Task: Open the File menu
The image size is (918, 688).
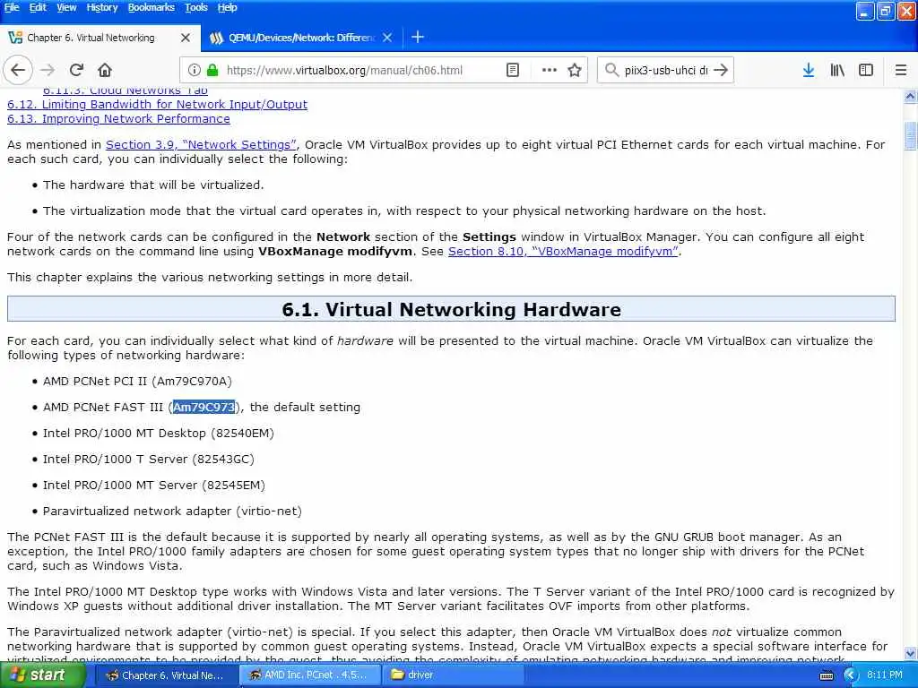Action: (12, 7)
